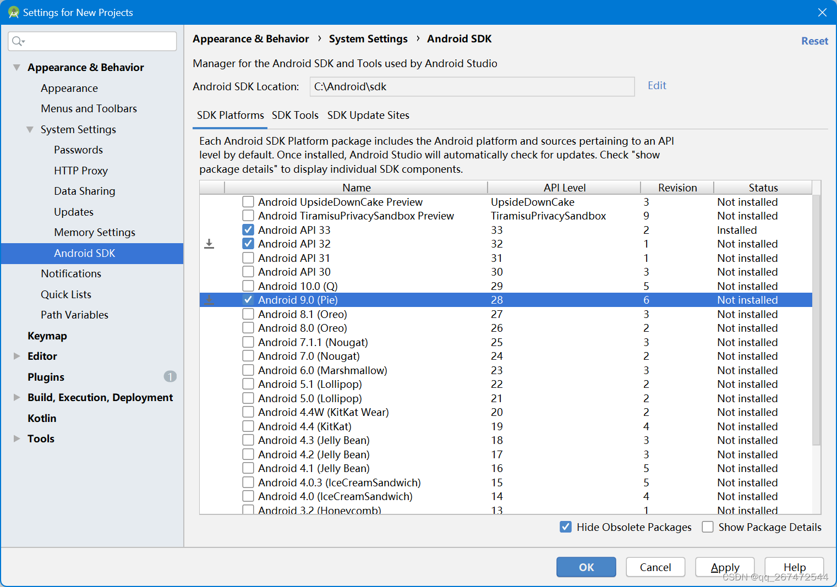
Task: Click download icon beside Android 9.0 (Pie)
Action: [209, 300]
